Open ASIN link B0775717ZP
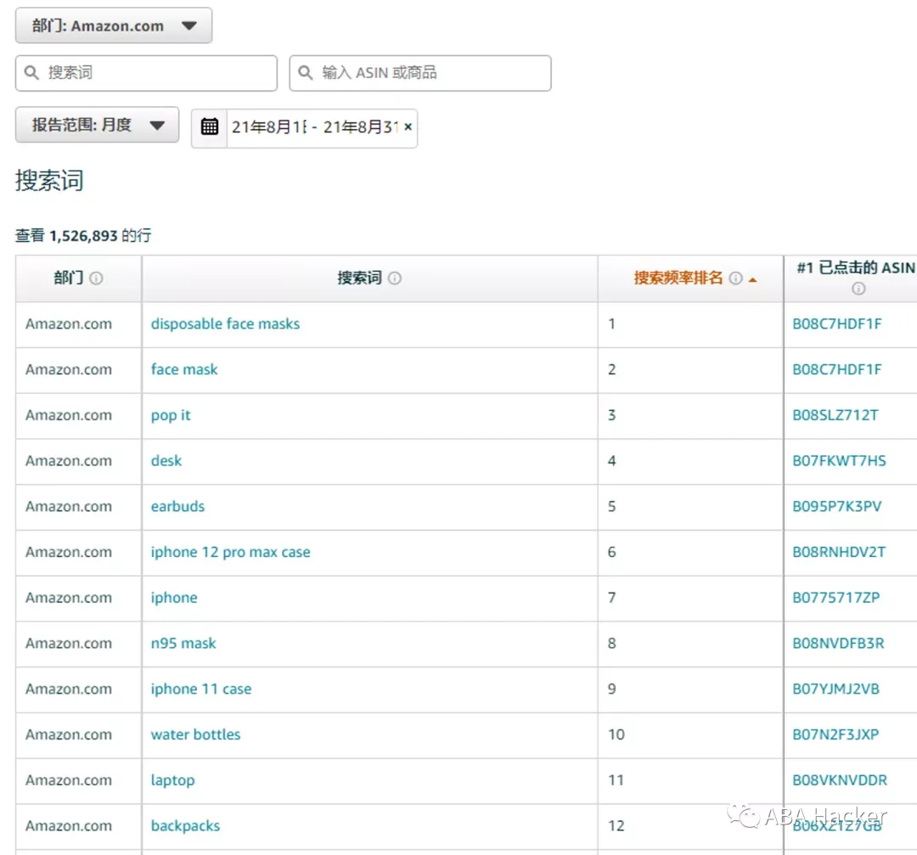Viewport: 917px width, 855px height. [836, 598]
